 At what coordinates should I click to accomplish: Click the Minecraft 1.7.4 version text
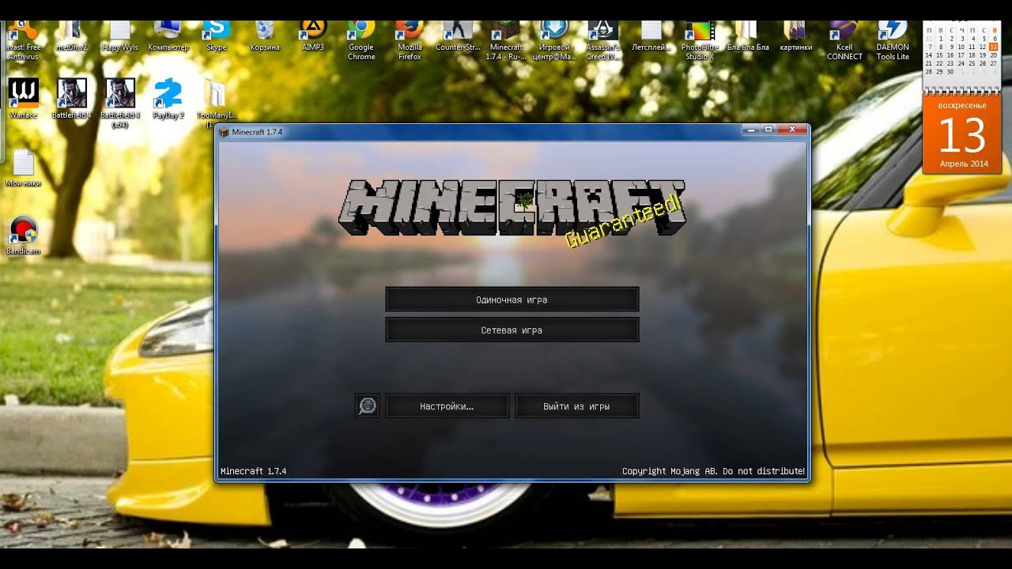(253, 471)
